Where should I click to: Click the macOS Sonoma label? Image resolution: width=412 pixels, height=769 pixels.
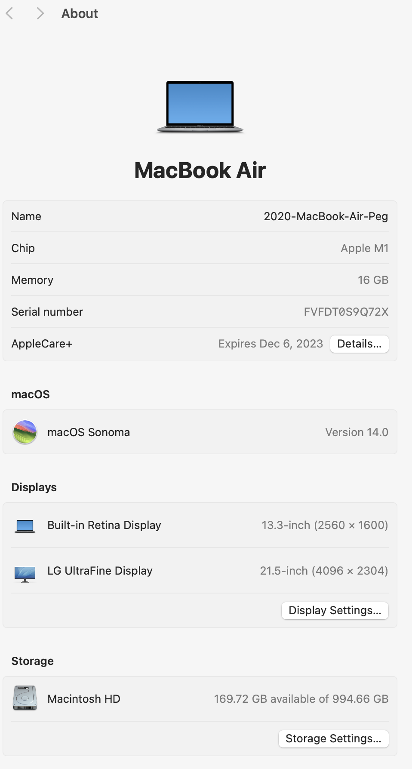tap(89, 432)
